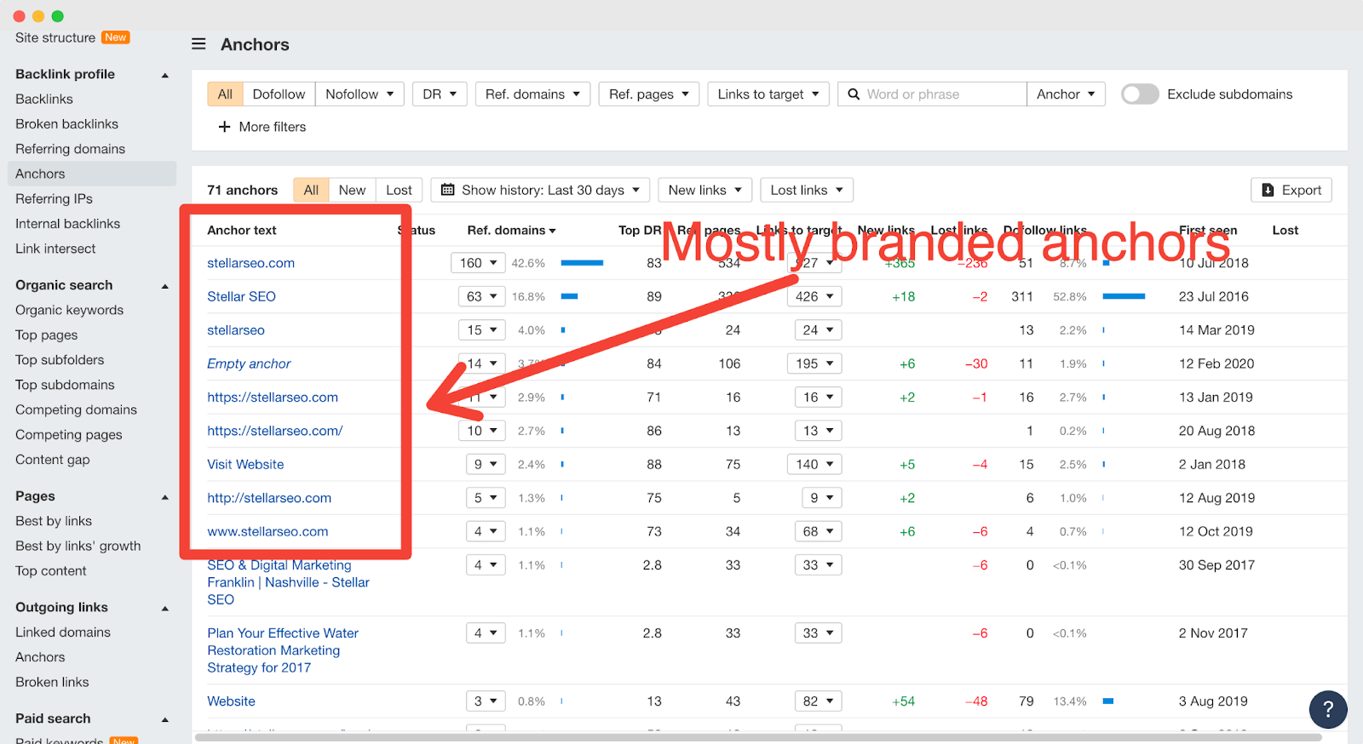The image size is (1363, 744).
Task: Click the Website anchor link
Action: (231, 701)
